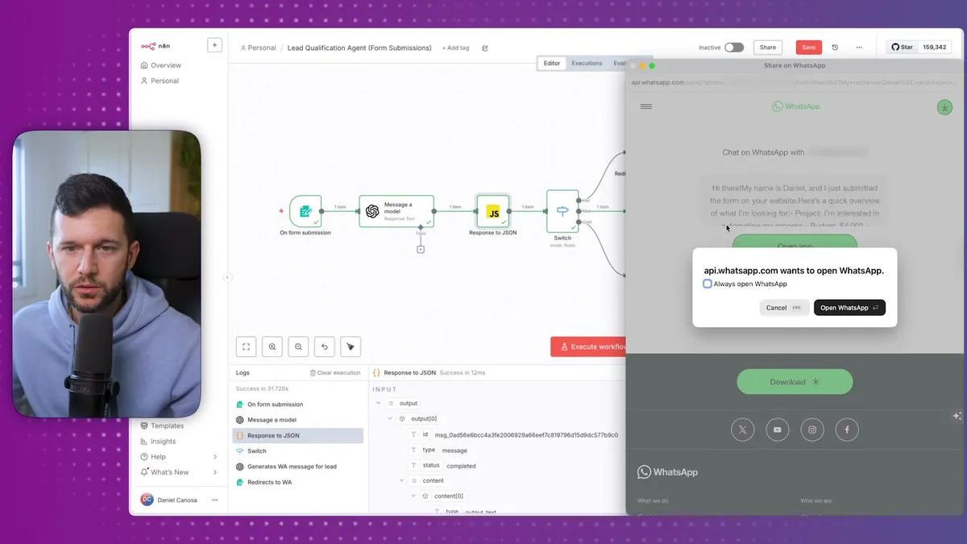Undo the last canvas change

click(325, 346)
